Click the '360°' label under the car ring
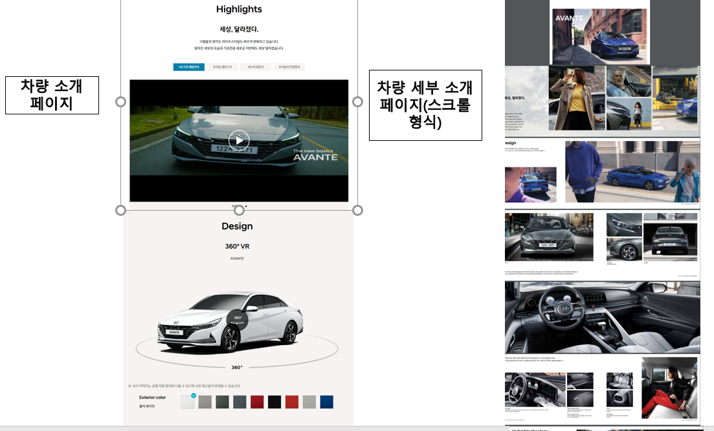 pyautogui.click(x=237, y=367)
